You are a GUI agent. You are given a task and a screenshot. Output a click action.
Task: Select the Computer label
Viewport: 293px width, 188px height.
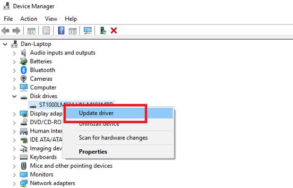click(x=43, y=87)
